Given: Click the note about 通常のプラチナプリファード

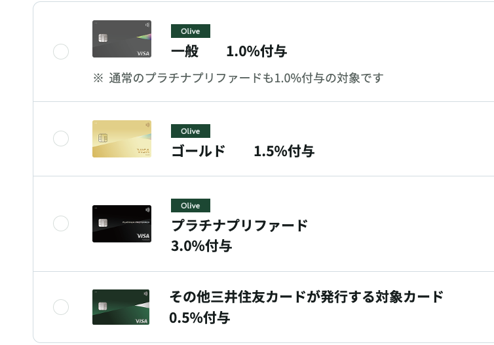Looking at the screenshot, I should (x=238, y=78).
